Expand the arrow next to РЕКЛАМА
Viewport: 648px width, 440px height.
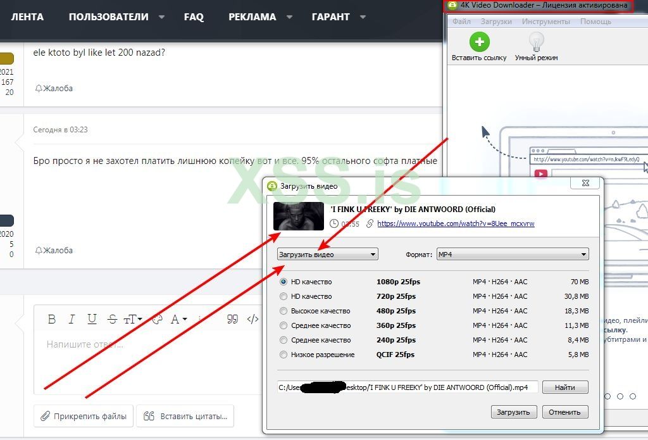[289, 17]
